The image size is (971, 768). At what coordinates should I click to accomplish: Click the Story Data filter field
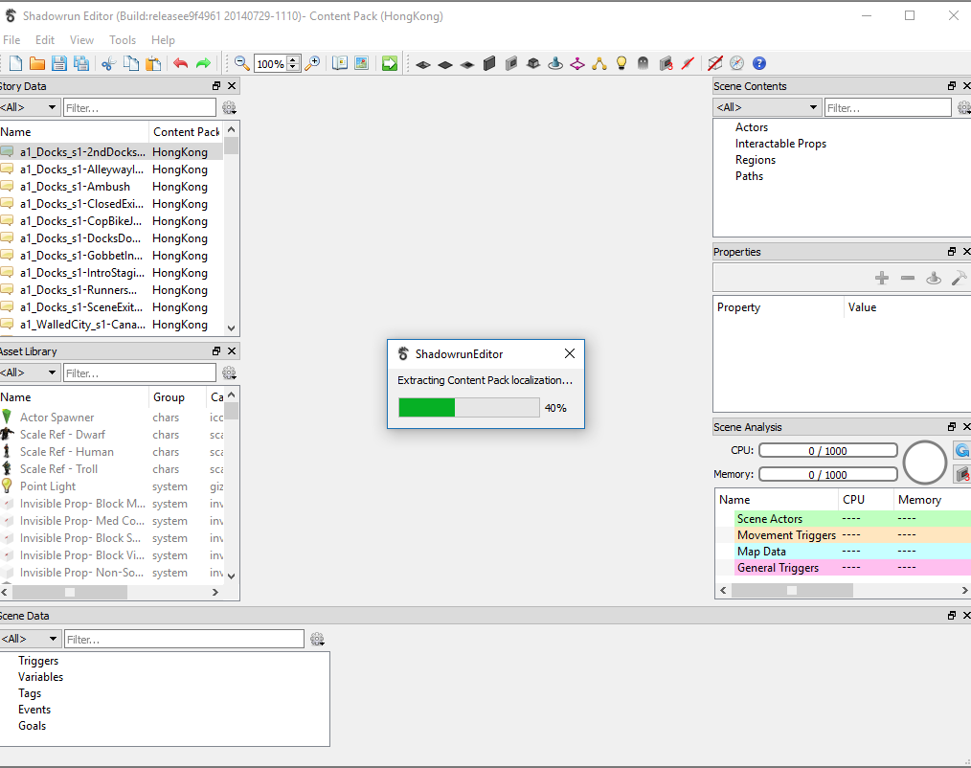140,108
